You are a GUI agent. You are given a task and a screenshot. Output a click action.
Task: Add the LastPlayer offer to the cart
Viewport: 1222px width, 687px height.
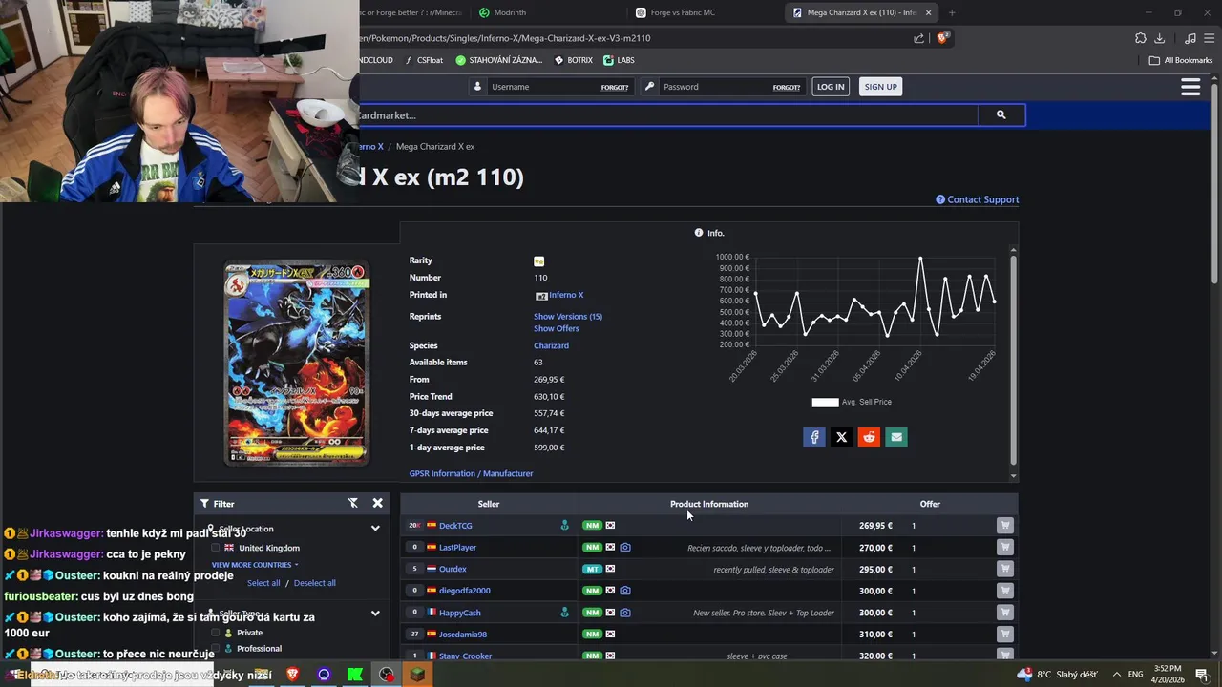[x=1004, y=547]
